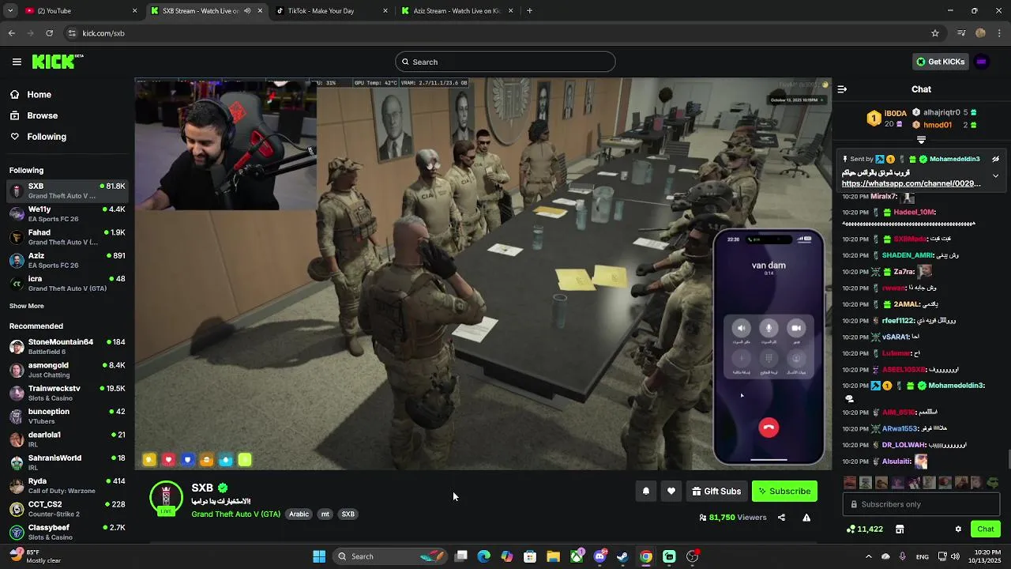Image resolution: width=1011 pixels, height=569 pixels.
Task: Expand followed channels with Show More
Action: coord(27,306)
